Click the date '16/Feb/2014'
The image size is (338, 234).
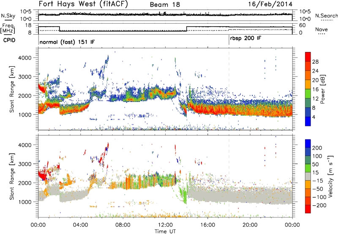click(270, 4)
